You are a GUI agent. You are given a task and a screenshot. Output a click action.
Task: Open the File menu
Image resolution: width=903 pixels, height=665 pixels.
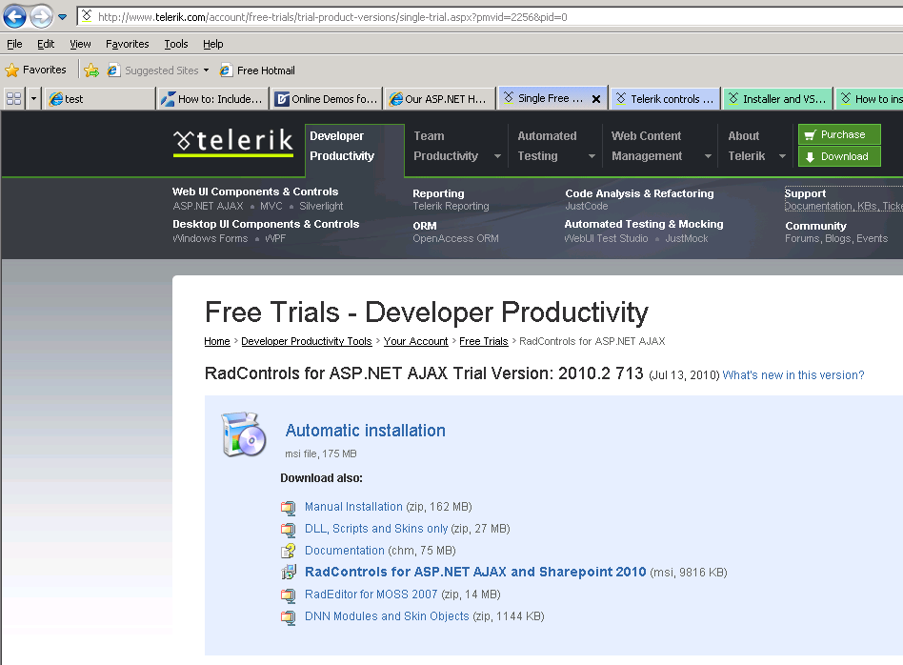[x=14, y=44]
